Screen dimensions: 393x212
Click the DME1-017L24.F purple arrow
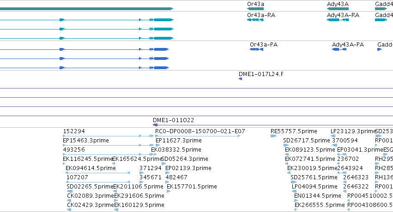point(240,79)
